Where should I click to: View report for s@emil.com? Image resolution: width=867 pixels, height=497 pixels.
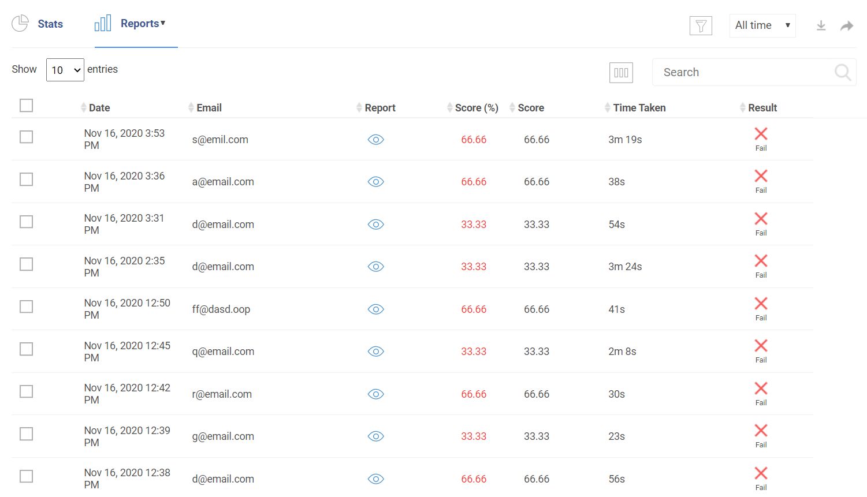point(376,140)
